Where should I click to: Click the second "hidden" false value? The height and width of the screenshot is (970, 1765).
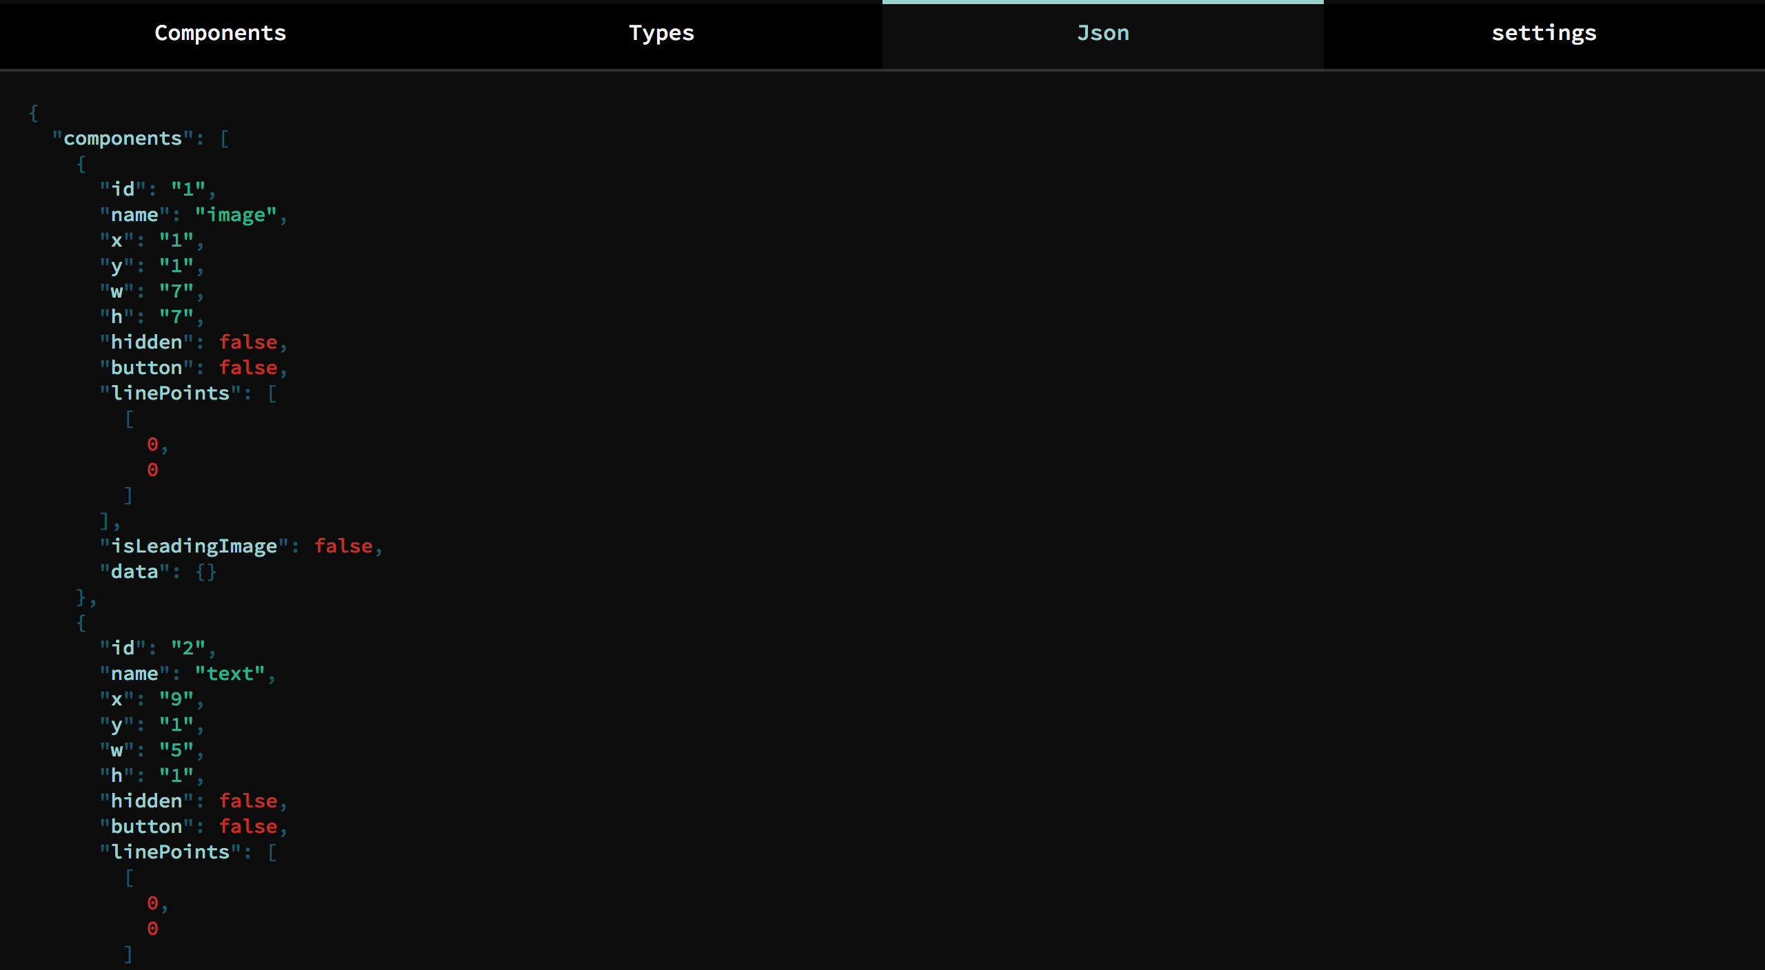(x=248, y=801)
